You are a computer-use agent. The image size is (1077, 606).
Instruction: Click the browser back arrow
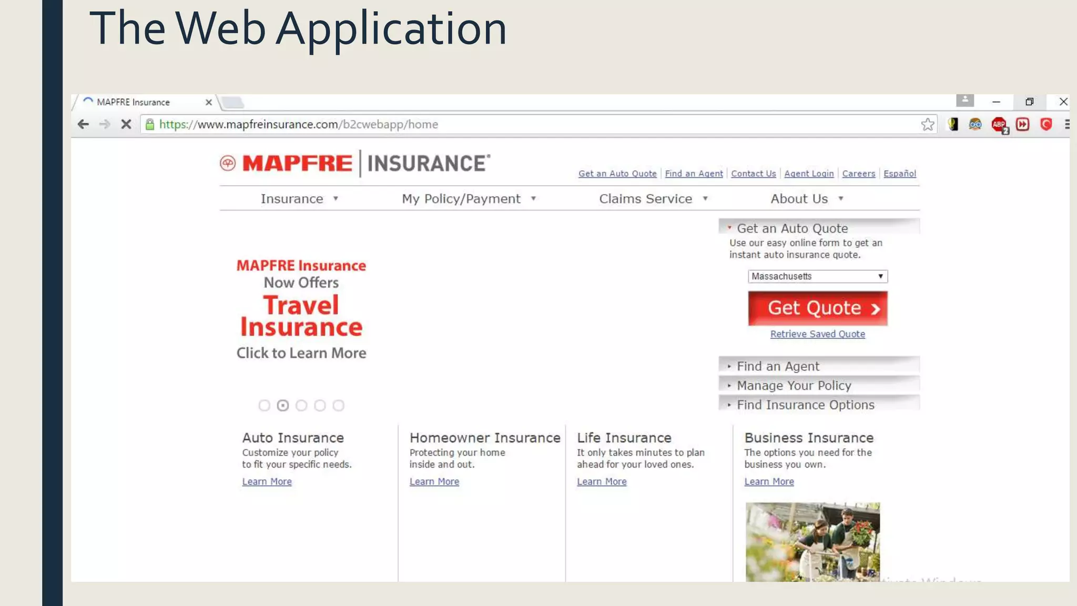[x=83, y=124]
